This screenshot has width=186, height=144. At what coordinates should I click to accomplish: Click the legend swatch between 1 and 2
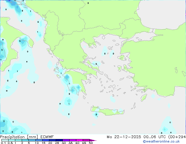pyautogui.click(x=18, y=140)
